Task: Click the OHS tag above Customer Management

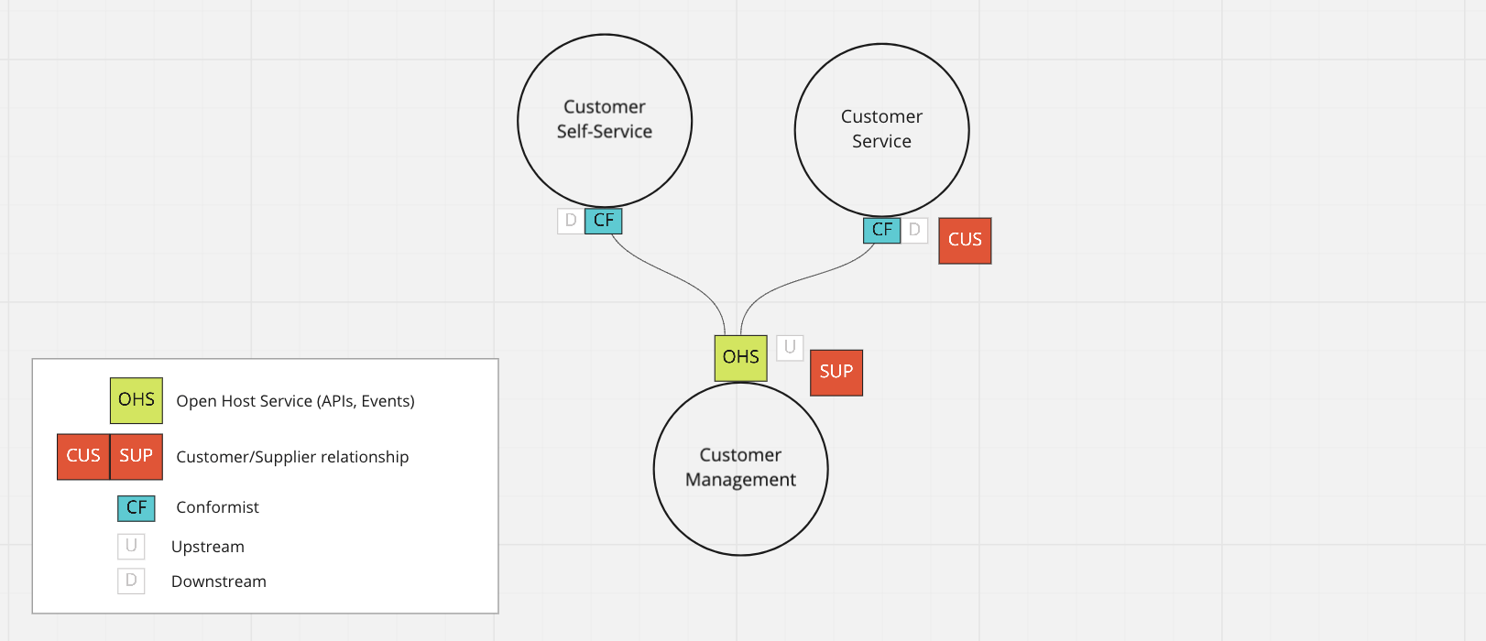Action: [740, 357]
